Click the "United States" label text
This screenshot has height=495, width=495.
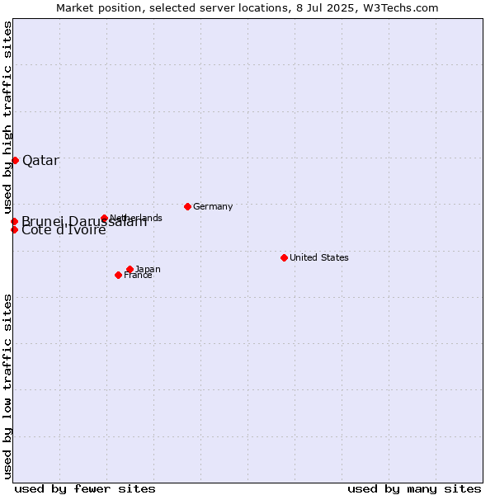318,257
